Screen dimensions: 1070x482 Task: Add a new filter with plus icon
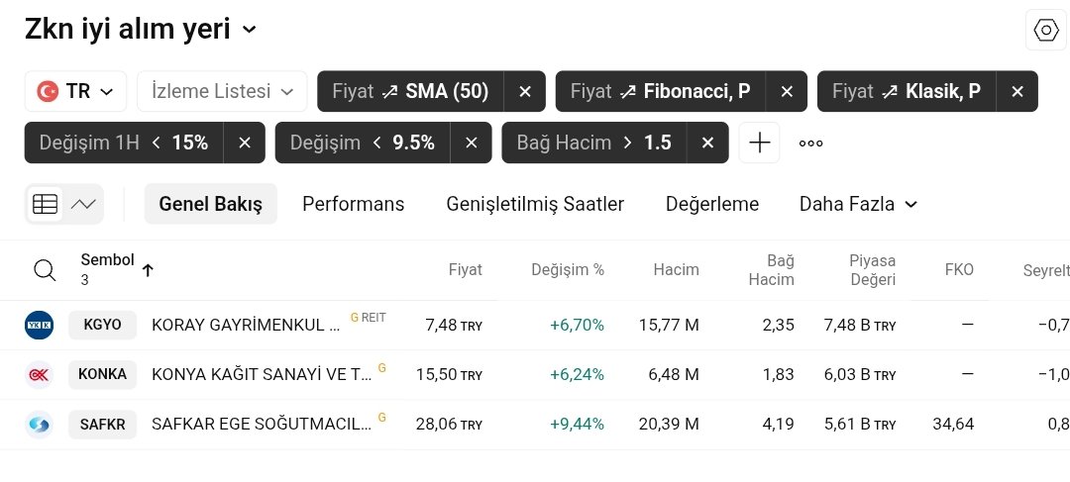[x=759, y=143]
